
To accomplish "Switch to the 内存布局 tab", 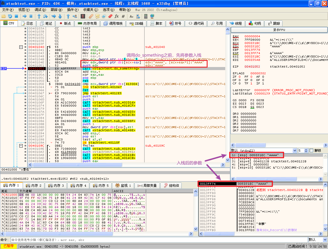I will (x=87, y=24).
